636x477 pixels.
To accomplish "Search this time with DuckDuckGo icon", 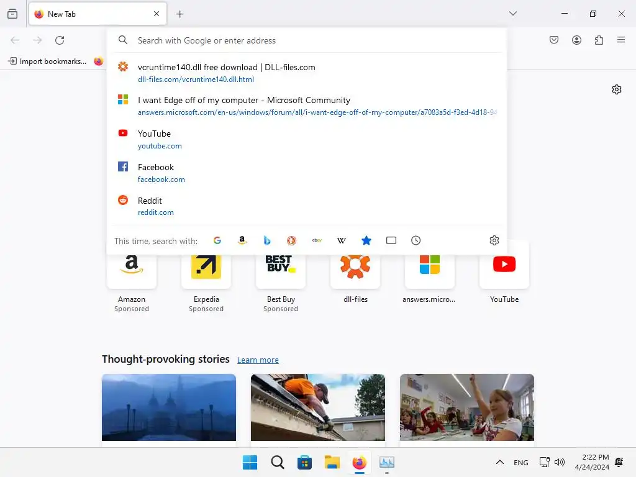I will 292,240.
